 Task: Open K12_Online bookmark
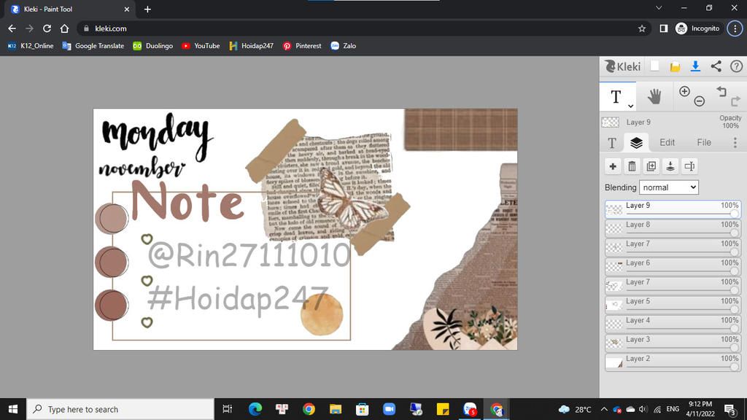31,46
